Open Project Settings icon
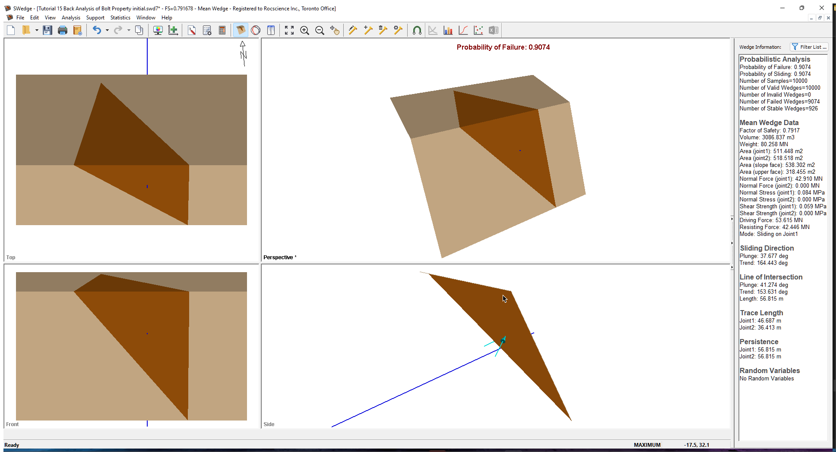This screenshot has height=452, width=836. pyautogui.click(x=192, y=30)
